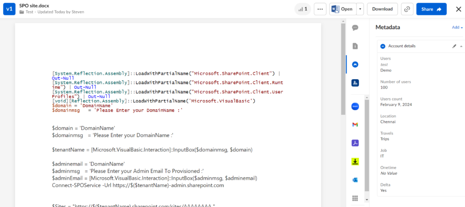465x207 pixels.
Task: Click the Connect-SPOService line in document
Action: click(138, 185)
